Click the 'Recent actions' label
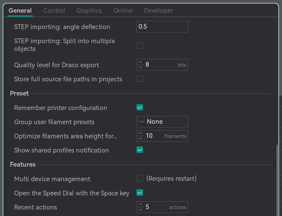The image size is (282, 216). tap(36, 207)
